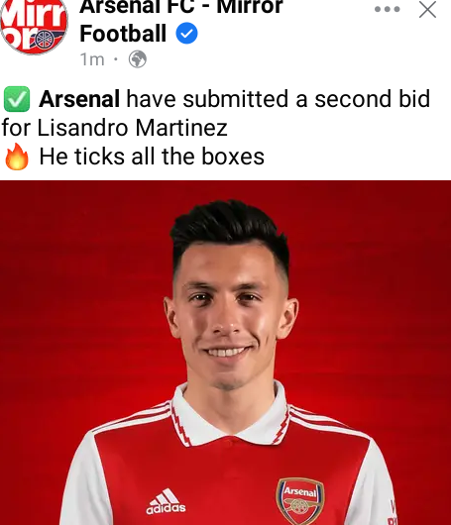Open the three-dot post options menu
Image resolution: width=451 pixels, height=525 pixels.
coord(387,9)
